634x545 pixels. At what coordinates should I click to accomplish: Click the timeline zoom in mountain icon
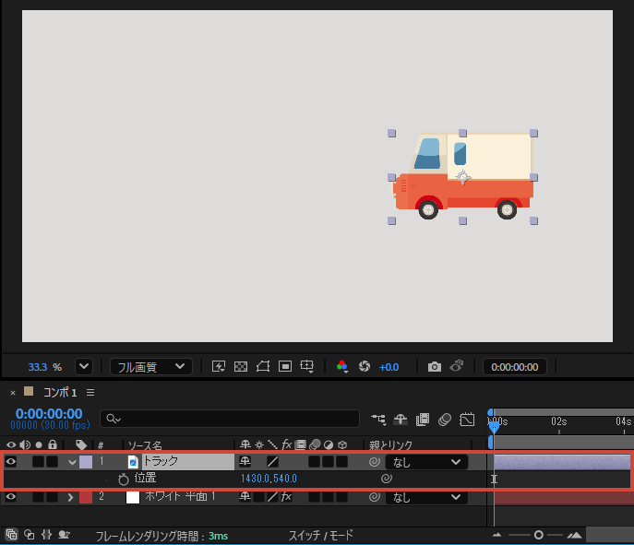574,535
